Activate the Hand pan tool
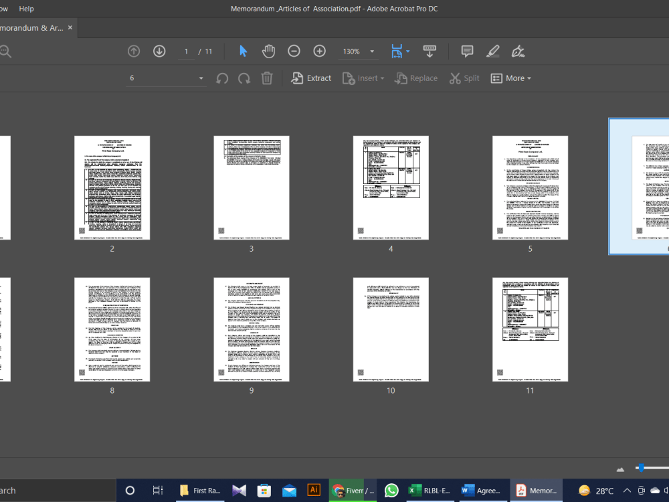This screenshot has width=669, height=502. (268, 52)
